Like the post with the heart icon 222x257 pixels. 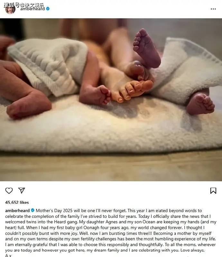[x=9, y=191]
